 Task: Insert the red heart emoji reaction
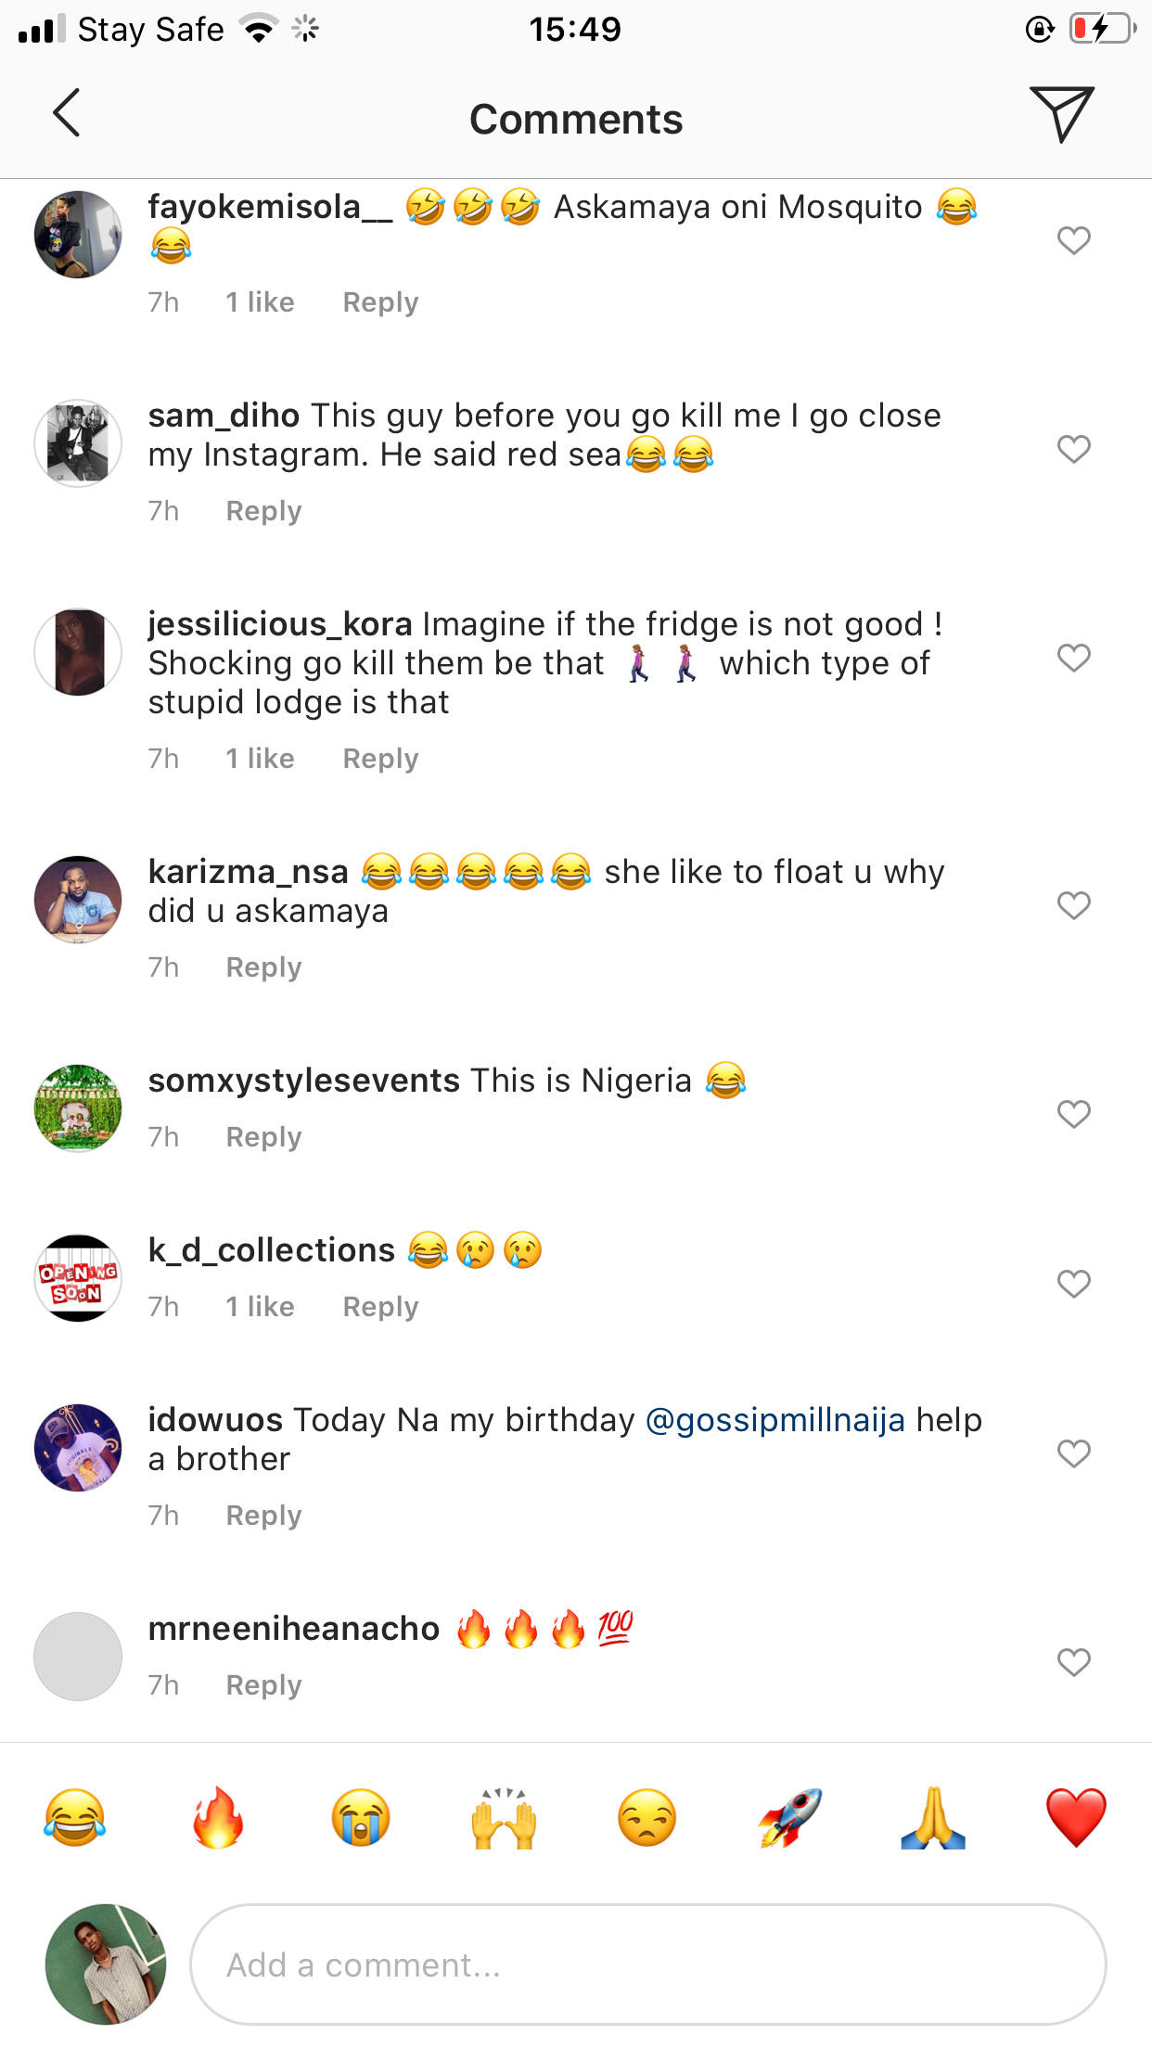point(1076,1818)
